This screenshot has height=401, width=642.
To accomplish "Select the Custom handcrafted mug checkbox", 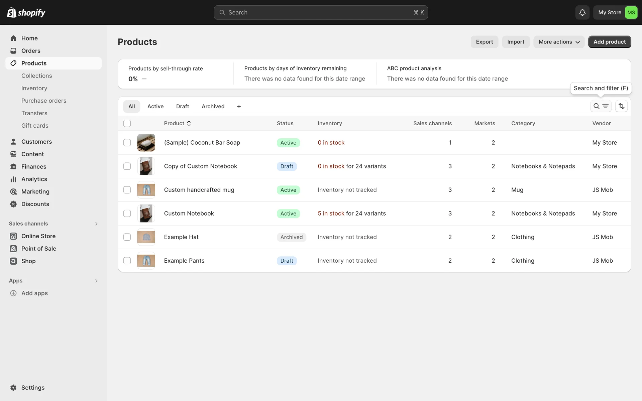I will (x=127, y=190).
